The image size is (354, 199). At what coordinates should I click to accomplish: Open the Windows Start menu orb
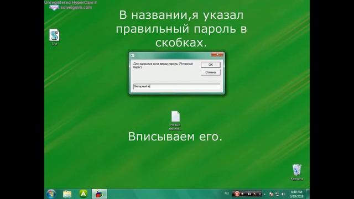click(x=51, y=194)
